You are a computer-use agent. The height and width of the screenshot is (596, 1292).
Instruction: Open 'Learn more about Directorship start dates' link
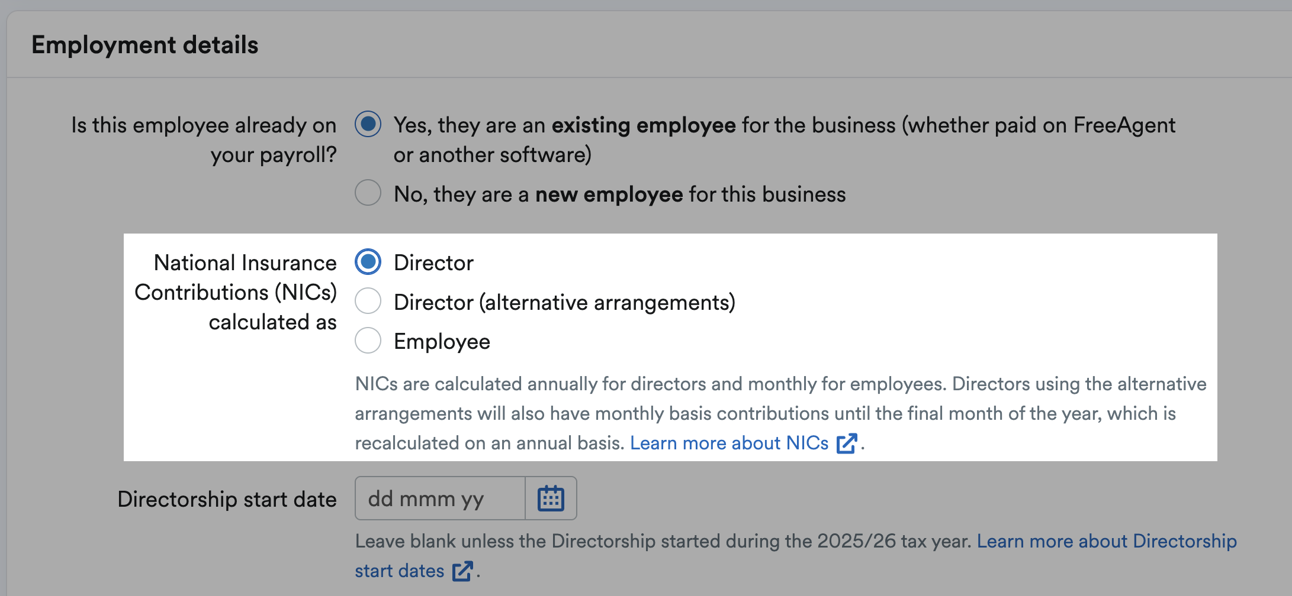click(x=1106, y=541)
